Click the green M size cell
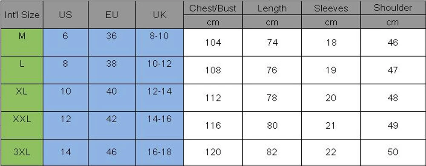Screen dimensions: 426x166 22,42
